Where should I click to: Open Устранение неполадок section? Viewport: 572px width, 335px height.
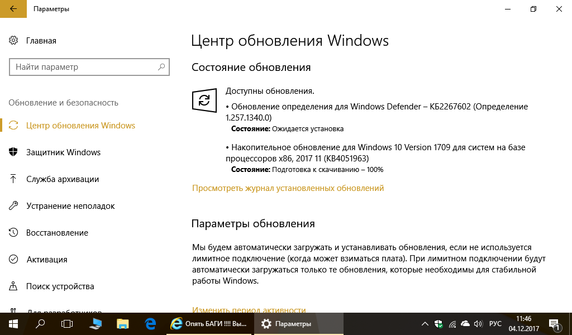click(x=70, y=205)
